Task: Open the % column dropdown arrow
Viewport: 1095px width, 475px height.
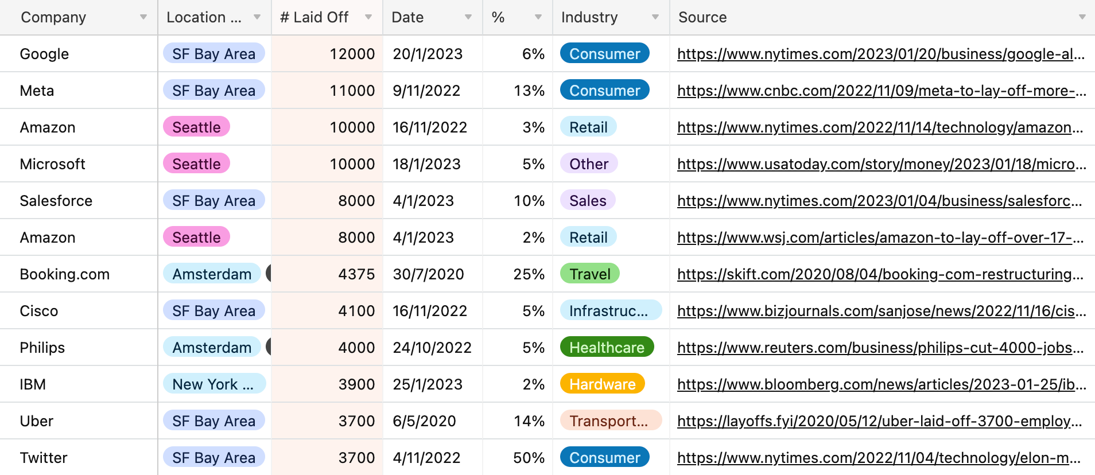Action: [x=538, y=17]
